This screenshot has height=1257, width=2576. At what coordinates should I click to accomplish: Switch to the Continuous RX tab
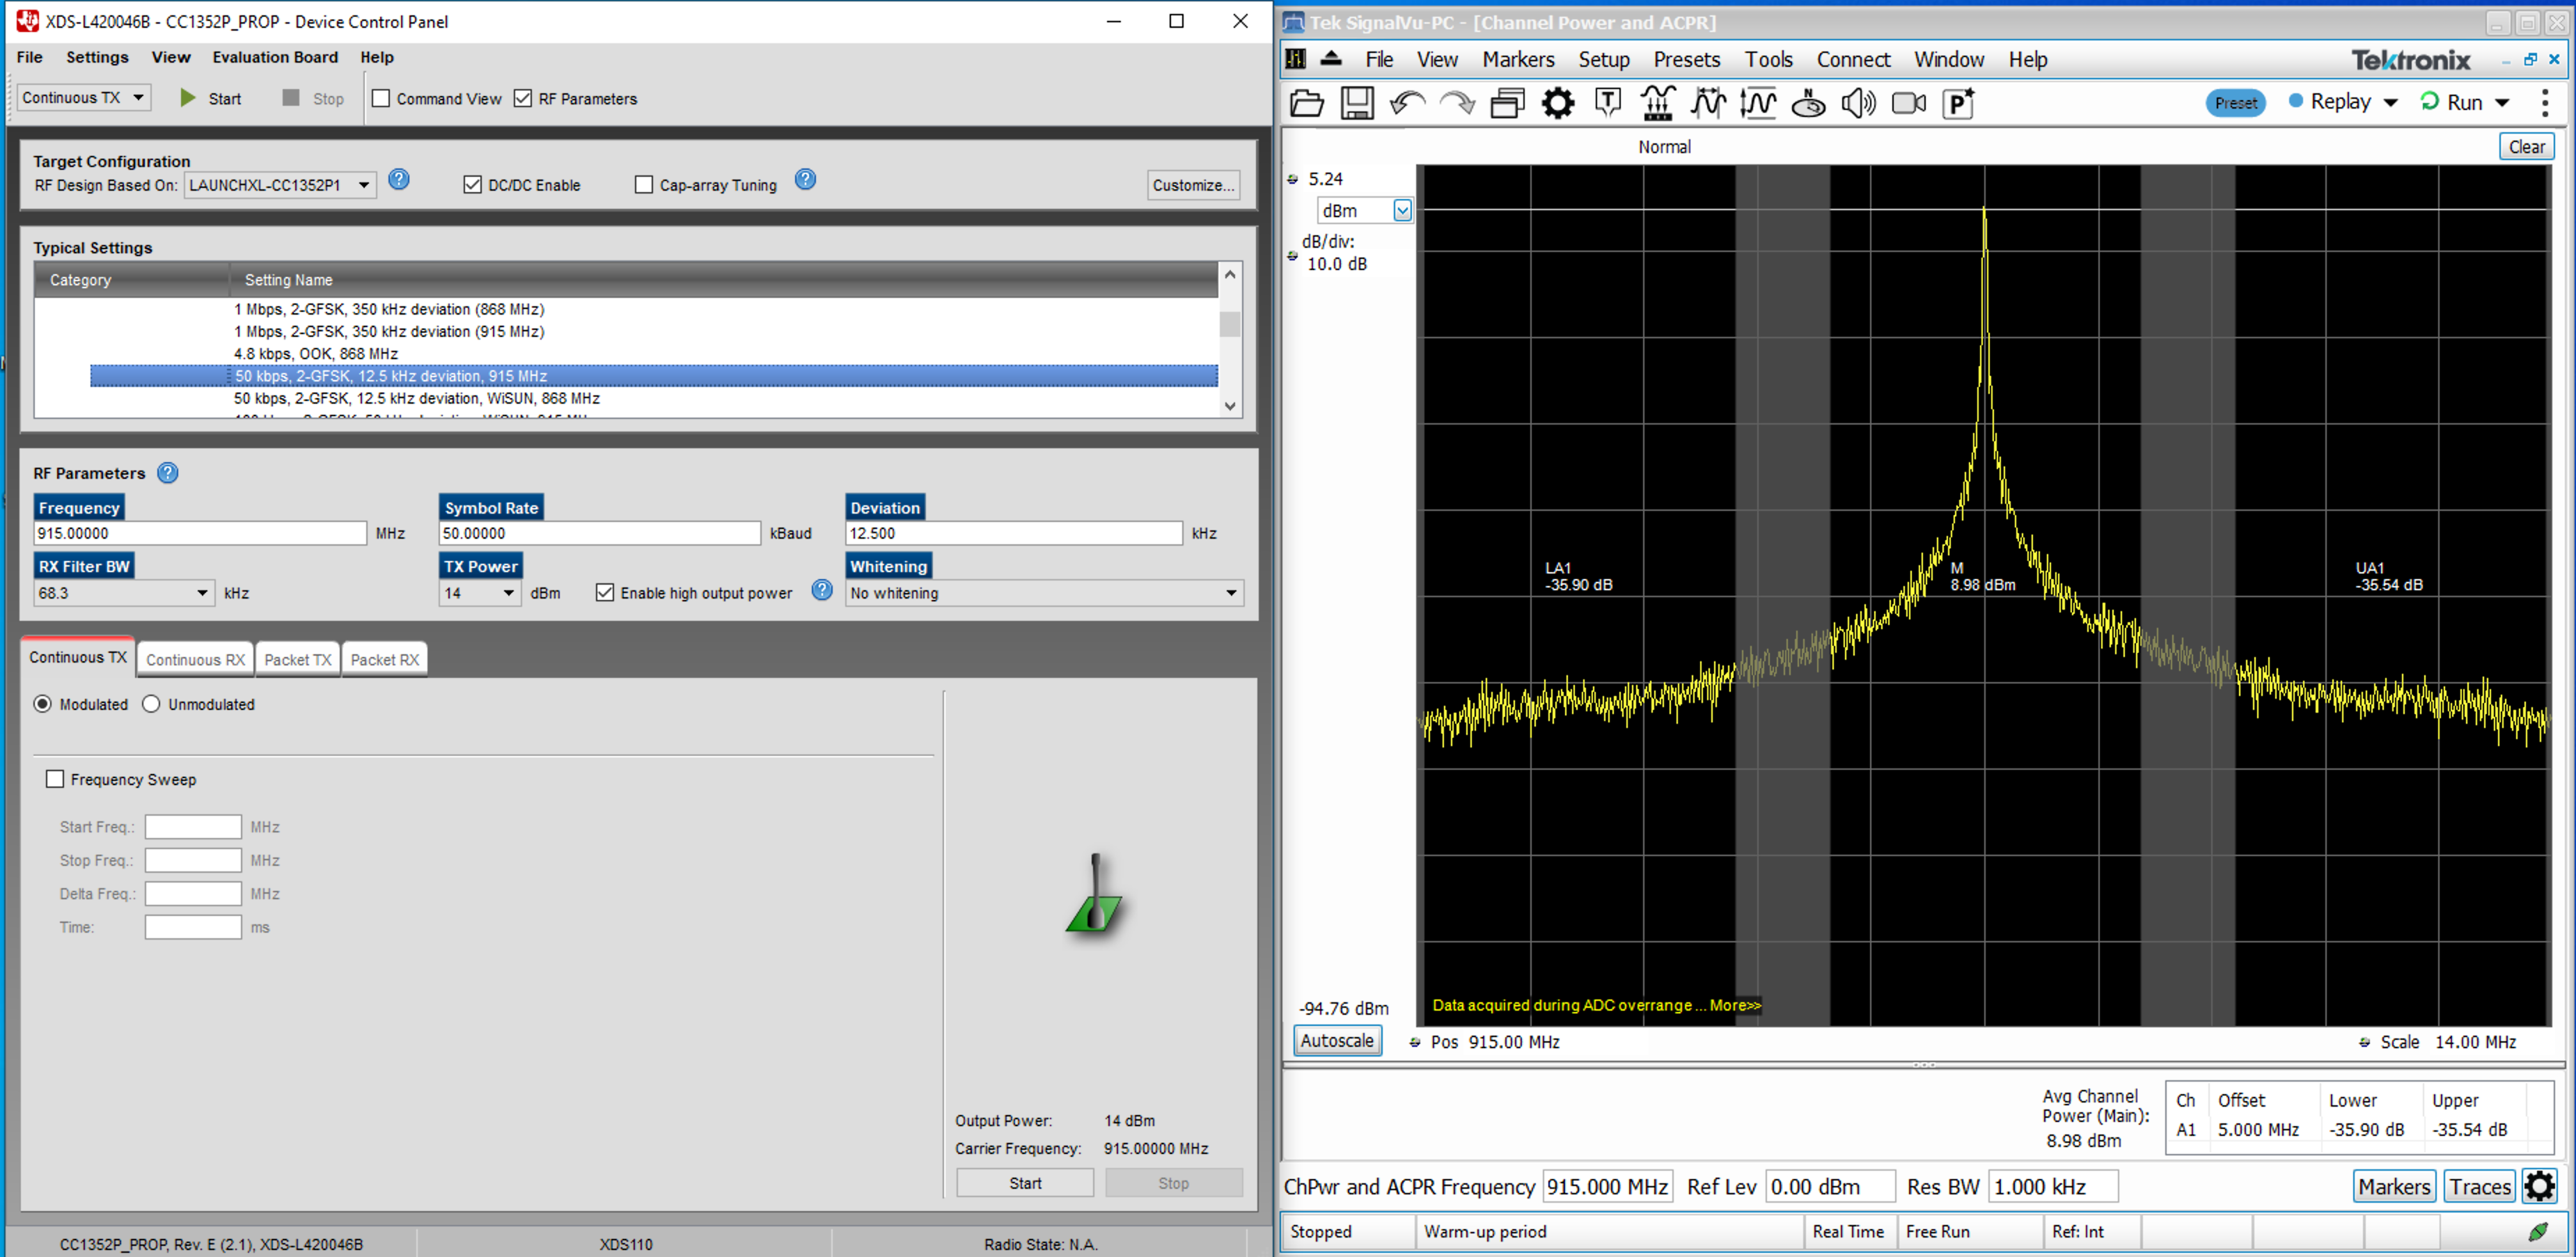195,660
